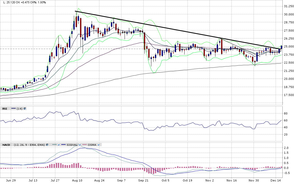Click the Nov 30 date axis label
The height and width of the screenshot is (184, 296).
254,180
